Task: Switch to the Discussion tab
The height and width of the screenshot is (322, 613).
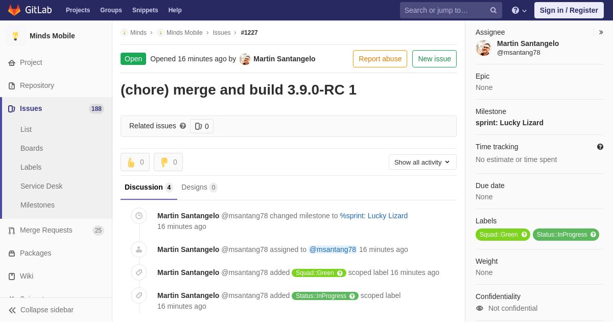Action: (x=149, y=187)
